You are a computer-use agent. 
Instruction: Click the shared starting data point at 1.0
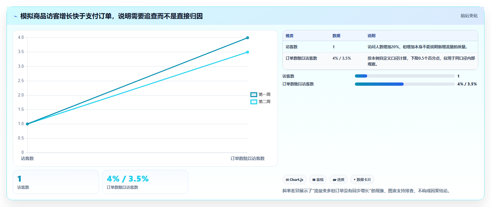[x=27, y=124]
